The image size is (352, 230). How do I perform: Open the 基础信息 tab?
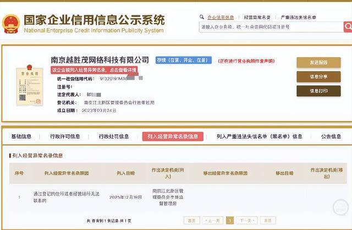click(21, 136)
